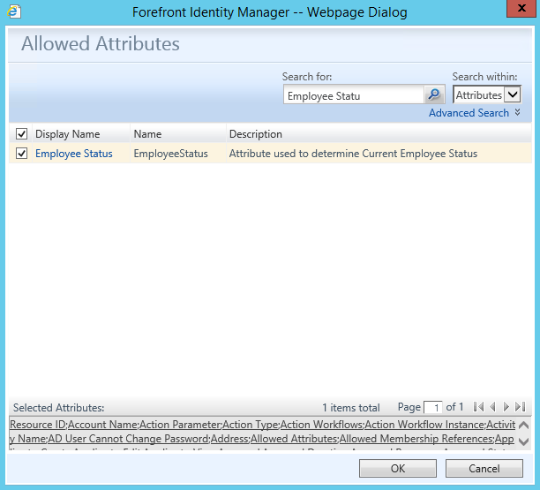Click Action Parameter in Selected Attributes
The height and width of the screenshot is (490, 540).
pos(179,425)
